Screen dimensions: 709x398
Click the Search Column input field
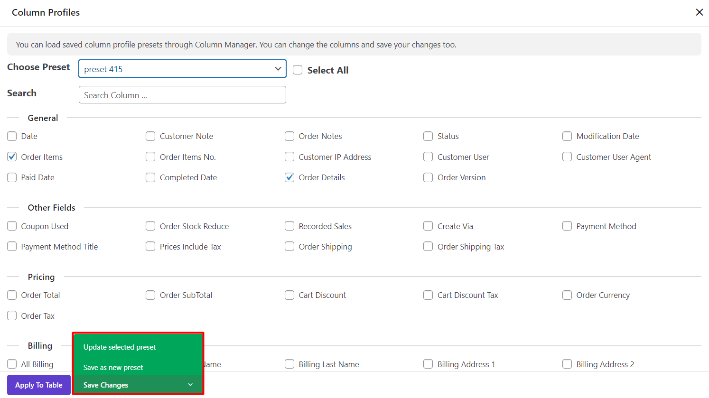pyautogui.click(x=182, y=95)
